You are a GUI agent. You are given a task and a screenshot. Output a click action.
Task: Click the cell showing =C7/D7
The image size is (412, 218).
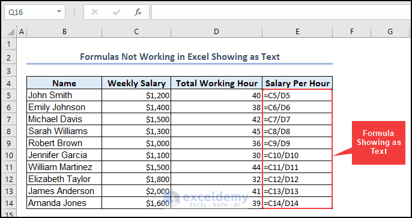297,119
